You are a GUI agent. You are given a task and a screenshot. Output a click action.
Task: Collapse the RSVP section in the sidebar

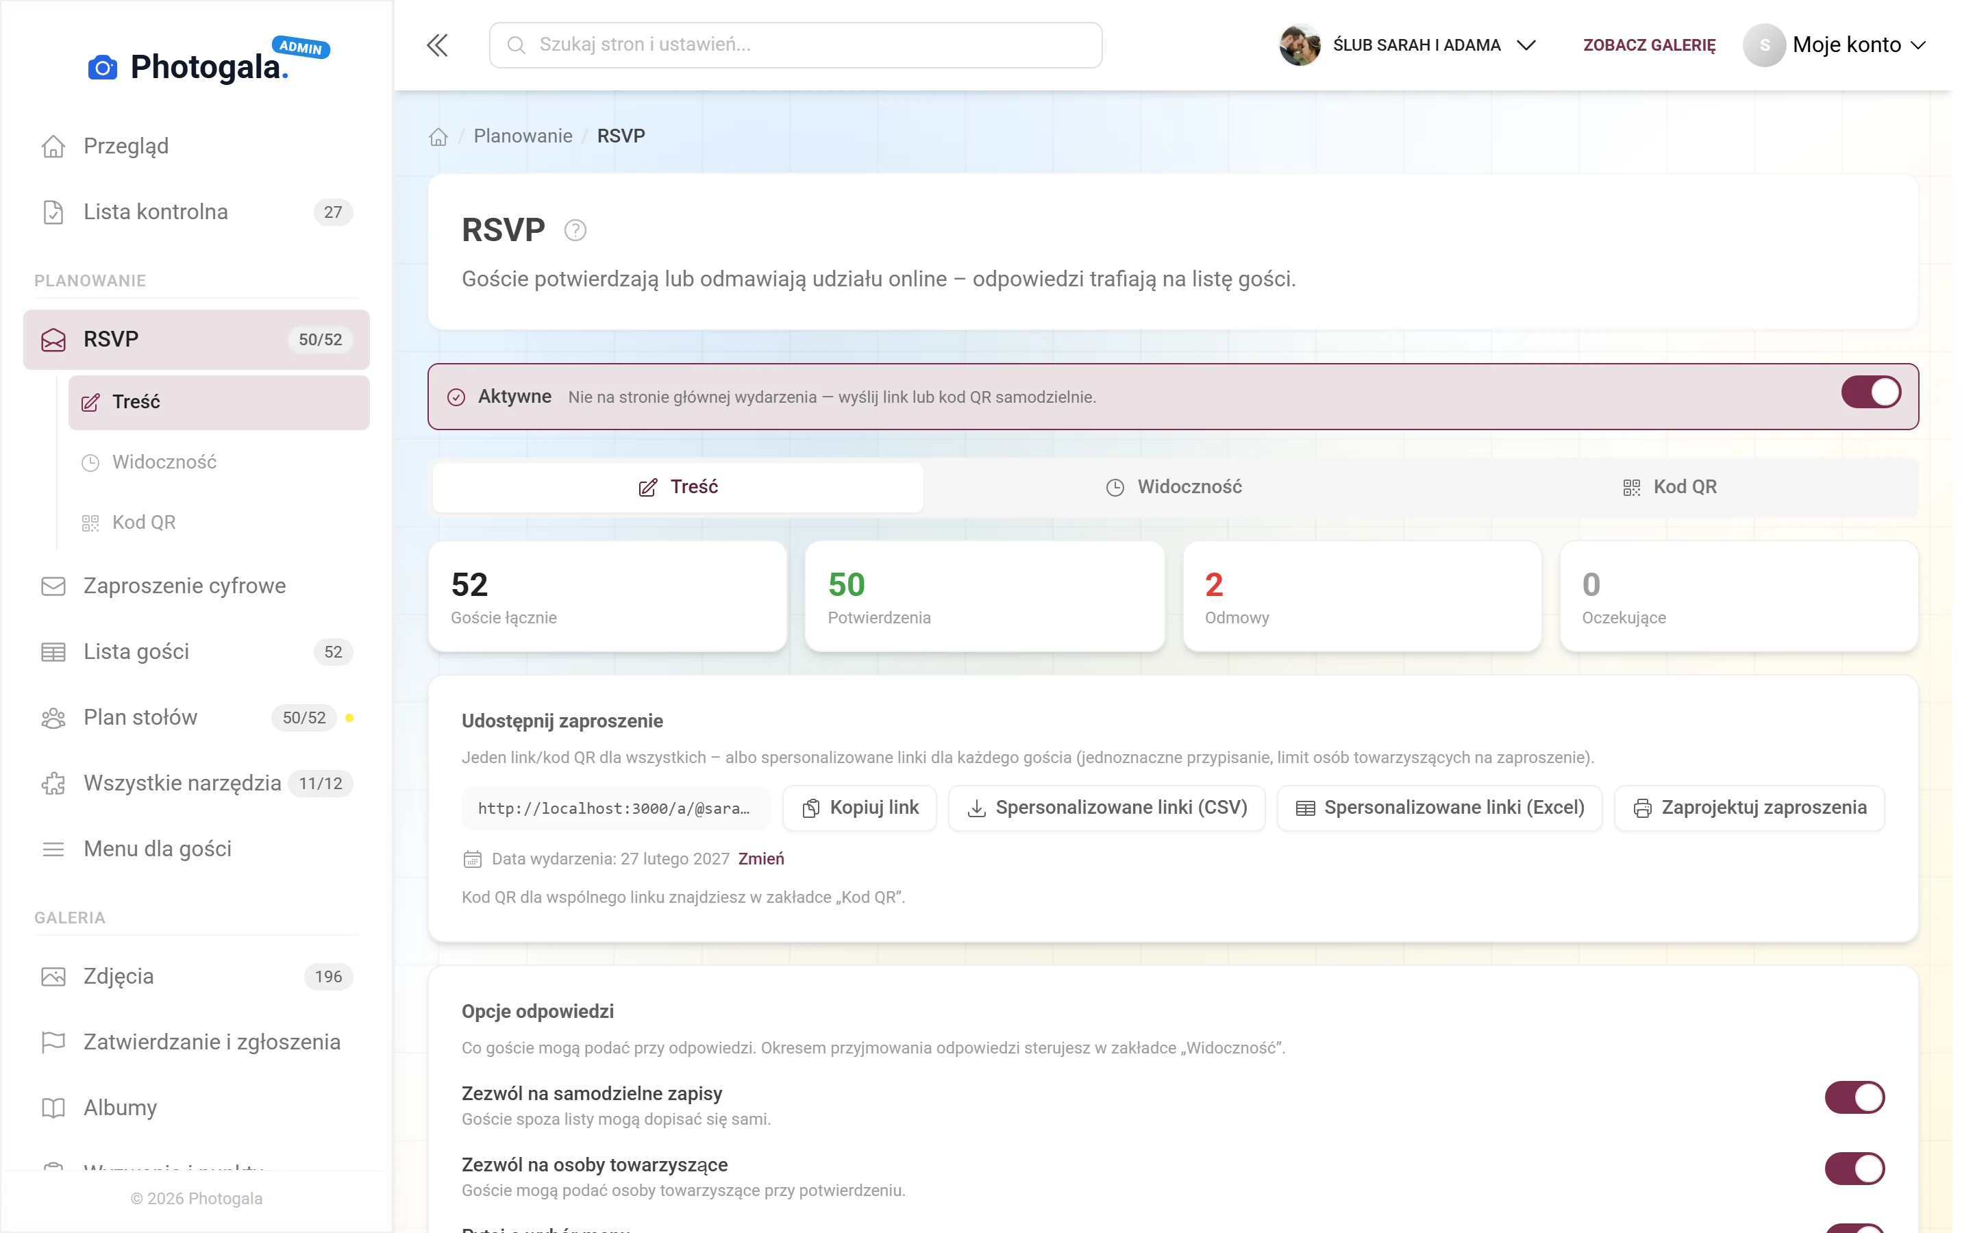(x=197, y=339)
